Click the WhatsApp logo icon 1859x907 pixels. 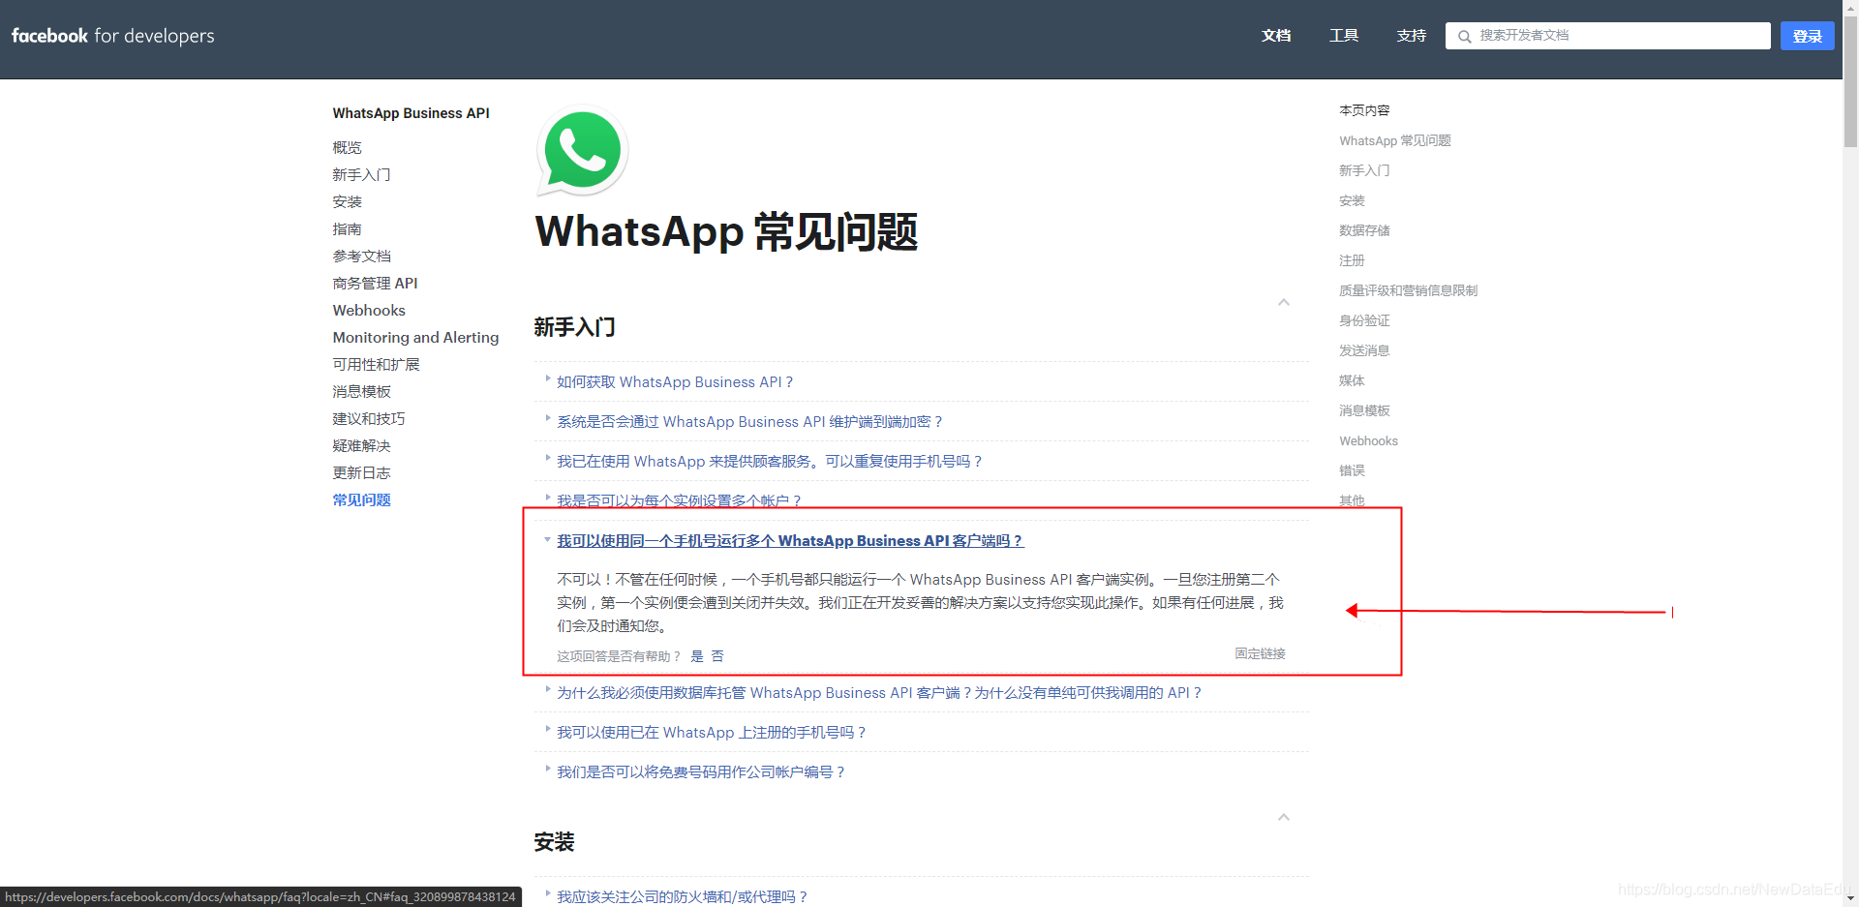click(x=582, y=151)
